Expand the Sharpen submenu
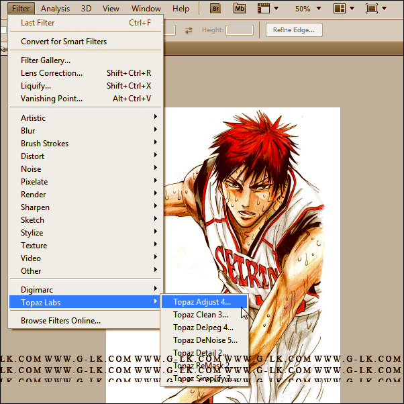The image size is (404, 404). click(x=85, y=207)
